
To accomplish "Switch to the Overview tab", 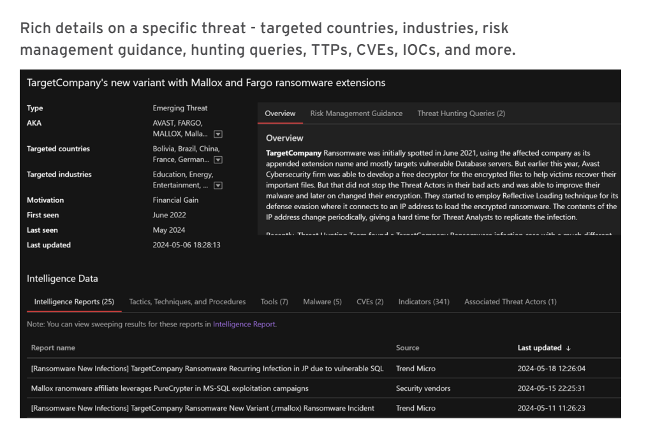I will tap(280, 114).
